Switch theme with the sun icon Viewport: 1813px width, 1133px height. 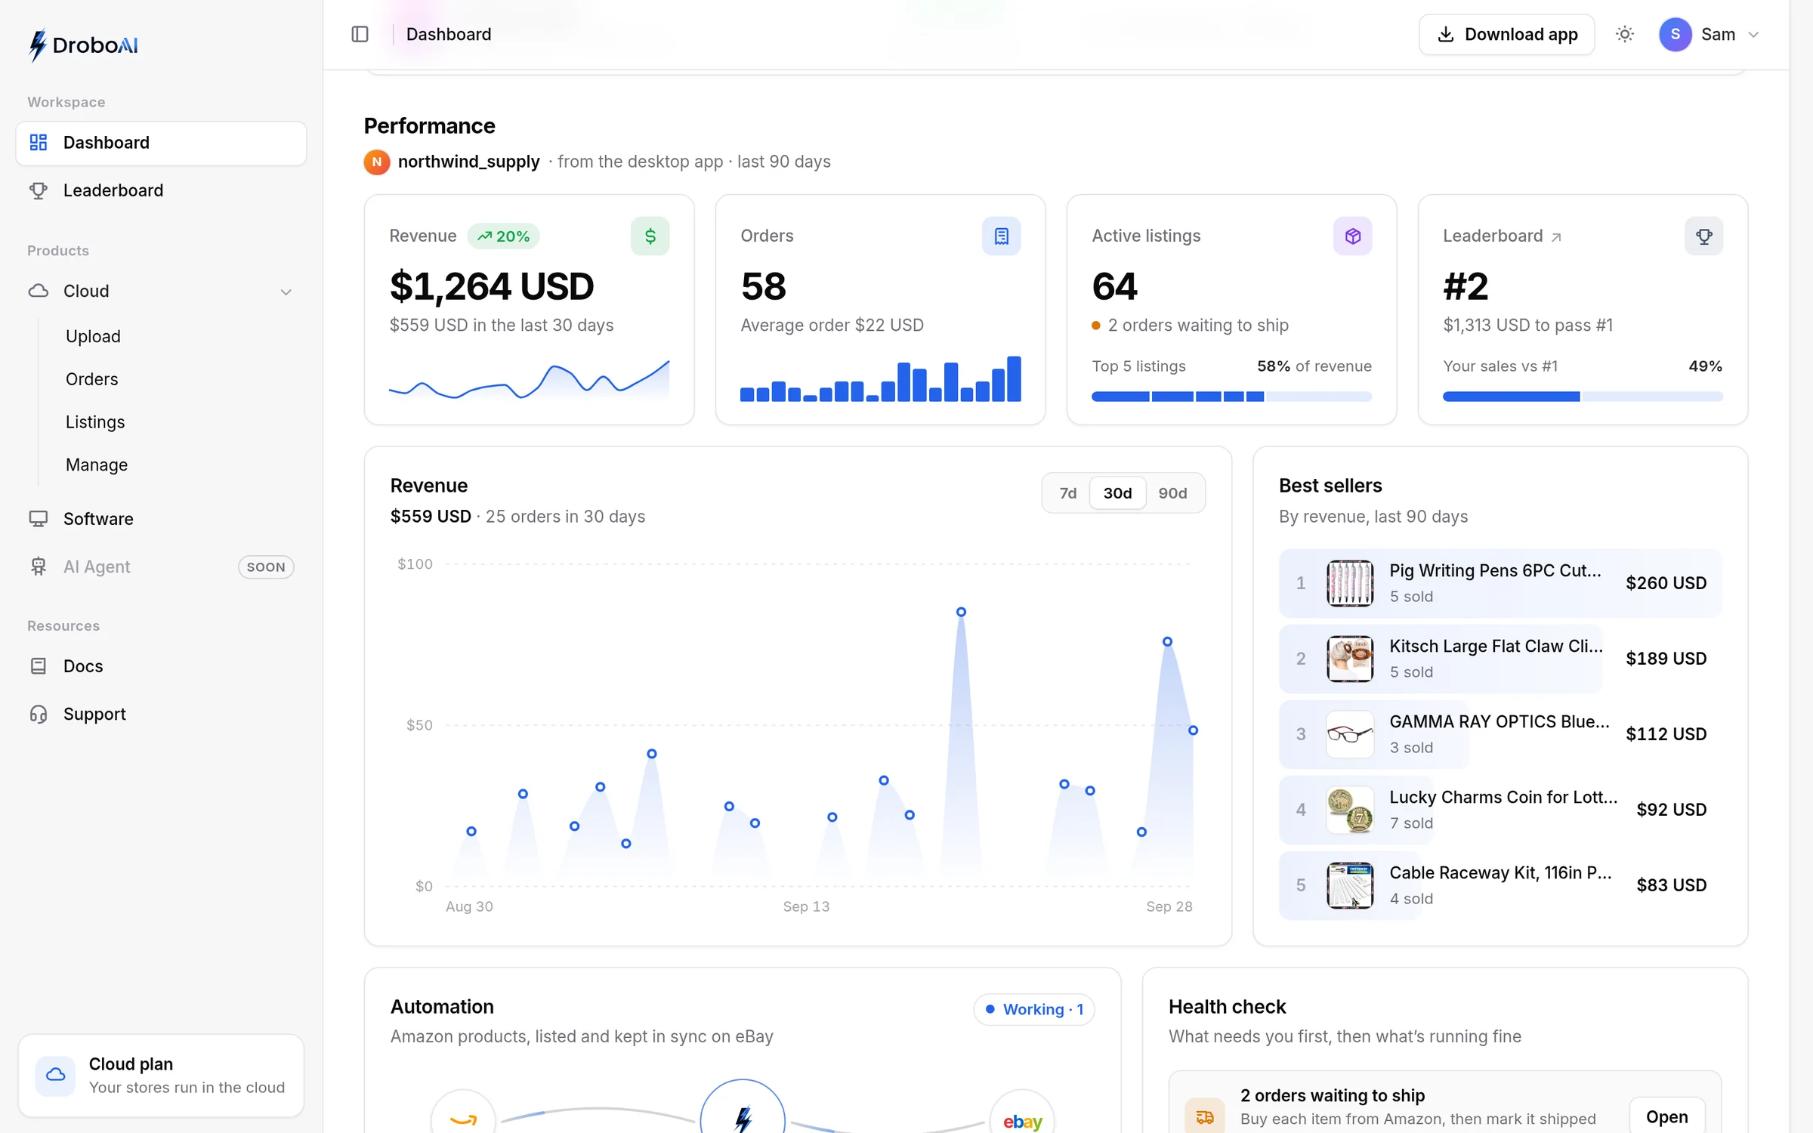tap(1624, 34)
